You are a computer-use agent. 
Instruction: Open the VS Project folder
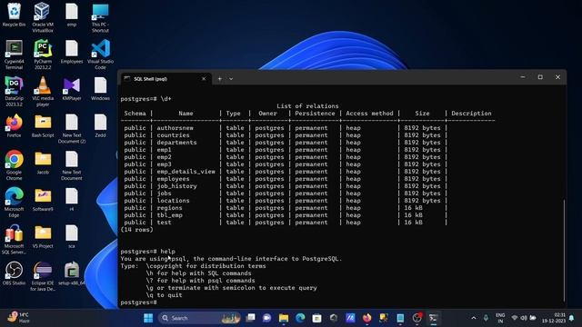tap(43, 237)
